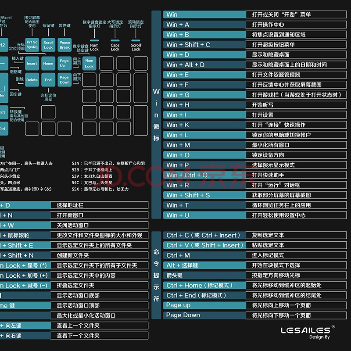Click the Page Up key
Viewport: 351px width, 351px height.
coord(65,64)
